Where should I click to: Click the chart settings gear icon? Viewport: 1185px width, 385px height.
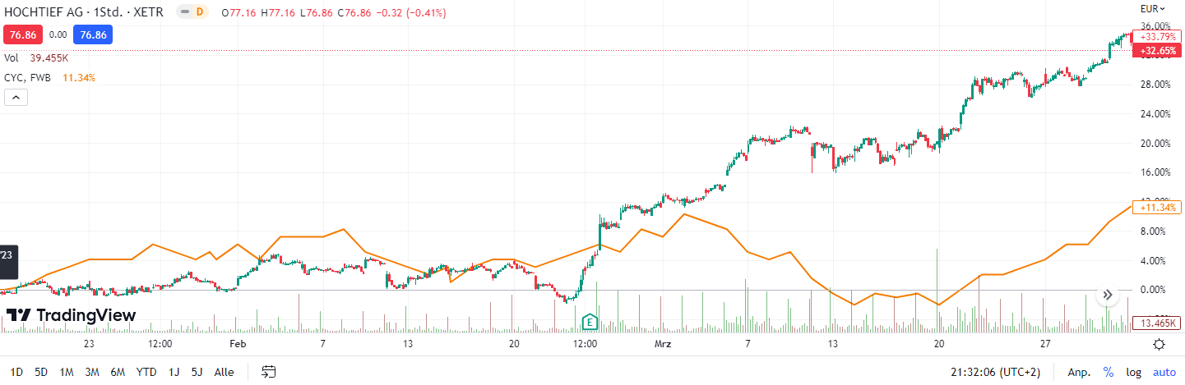(x=1159, y=344)
